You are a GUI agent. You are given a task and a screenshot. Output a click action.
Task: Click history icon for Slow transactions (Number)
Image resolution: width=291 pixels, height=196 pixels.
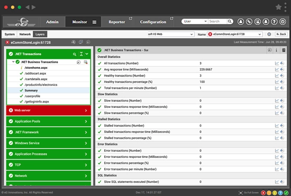(x=282, y=101)
